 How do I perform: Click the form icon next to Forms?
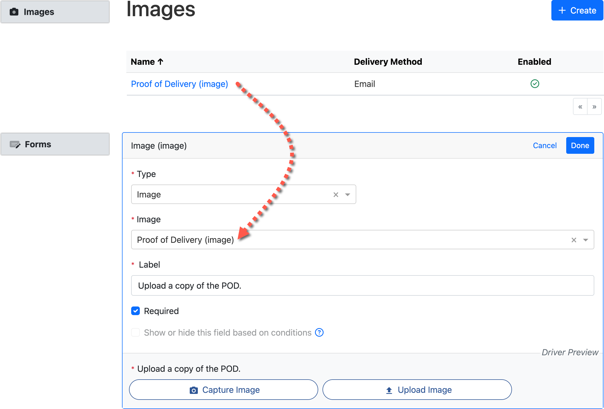[x=15, y=144]
